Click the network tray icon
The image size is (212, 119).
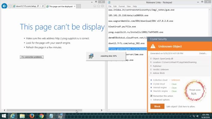click(x=194, y=116)
